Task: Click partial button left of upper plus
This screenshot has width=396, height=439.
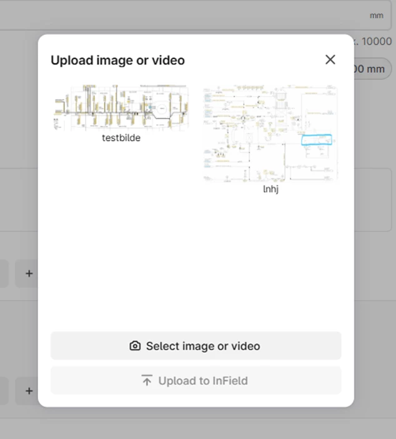Action: pyautogui.click(x=4, y=274)
